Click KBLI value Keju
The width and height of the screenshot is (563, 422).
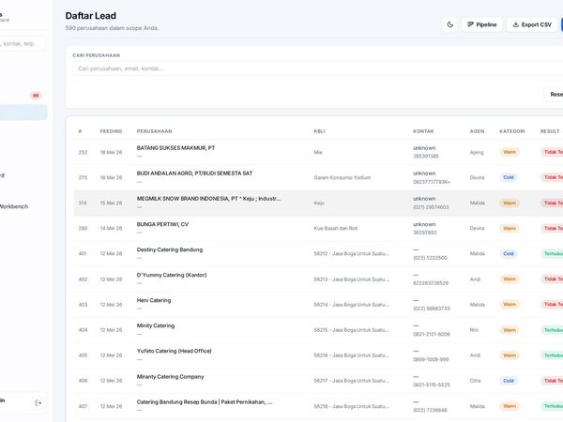pyautogui.click(x=319, y=203)
